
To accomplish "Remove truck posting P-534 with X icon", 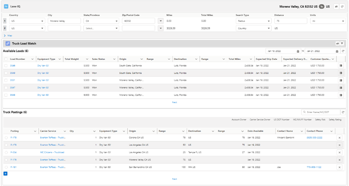I will 340,153.
